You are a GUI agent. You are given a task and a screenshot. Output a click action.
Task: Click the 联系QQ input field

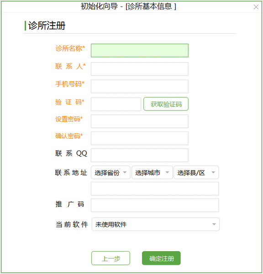140,155
